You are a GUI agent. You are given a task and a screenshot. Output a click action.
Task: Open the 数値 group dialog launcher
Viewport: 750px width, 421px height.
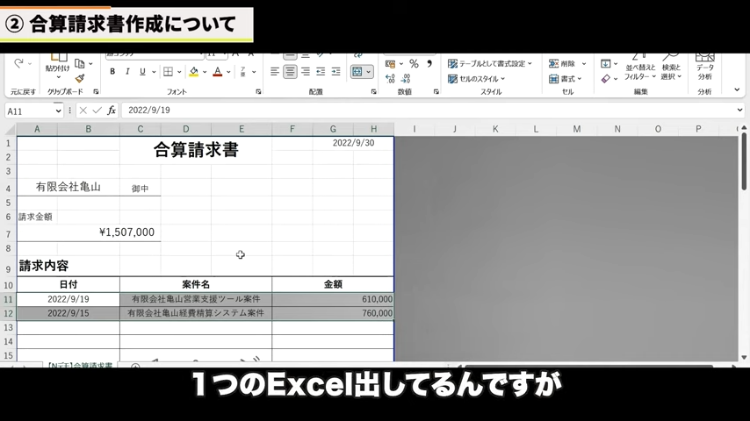pos(436,92)
